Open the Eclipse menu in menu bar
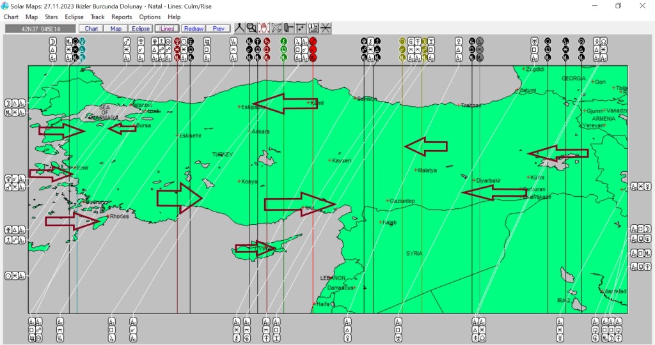 coord(74,17)
